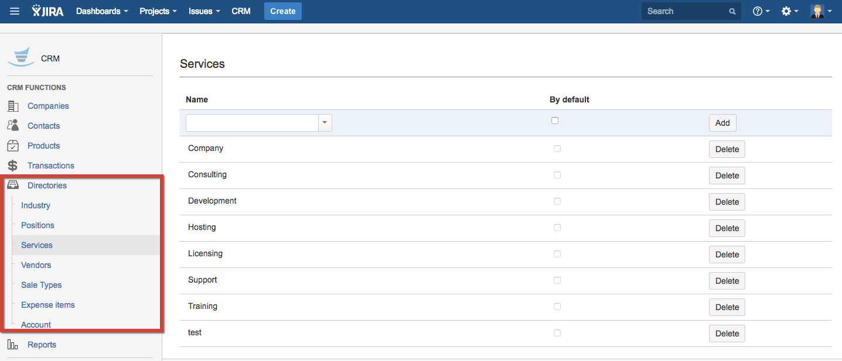Select Vendors in the Directories tree
The height and width of the screenshot is (361, 842).
point(36,265)
